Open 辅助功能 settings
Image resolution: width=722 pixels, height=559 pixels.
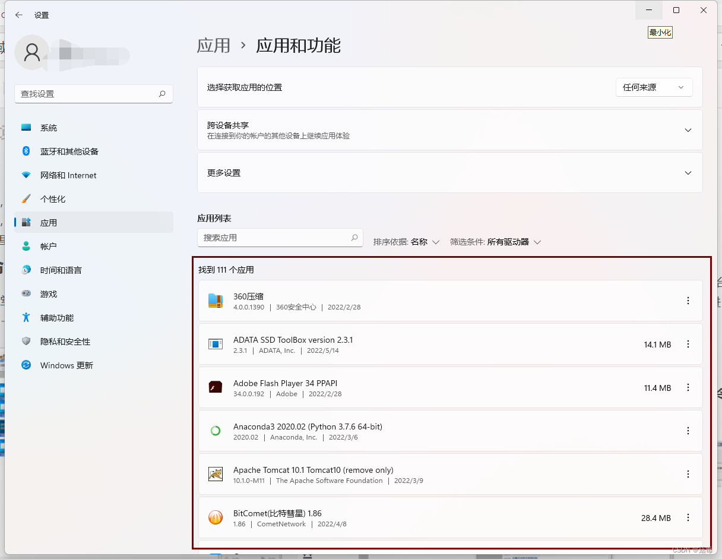[x=94, y=318]
